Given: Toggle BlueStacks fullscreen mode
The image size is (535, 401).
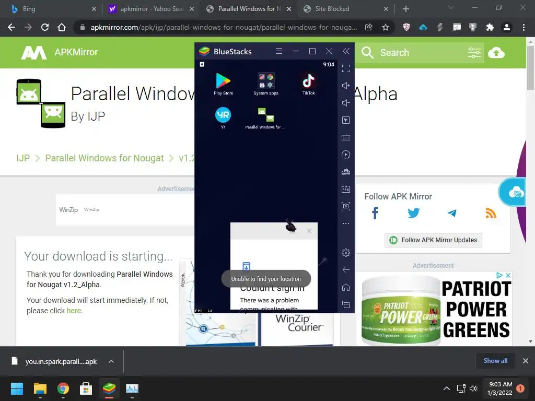Looking at the screenshot, I should (346, 68).
